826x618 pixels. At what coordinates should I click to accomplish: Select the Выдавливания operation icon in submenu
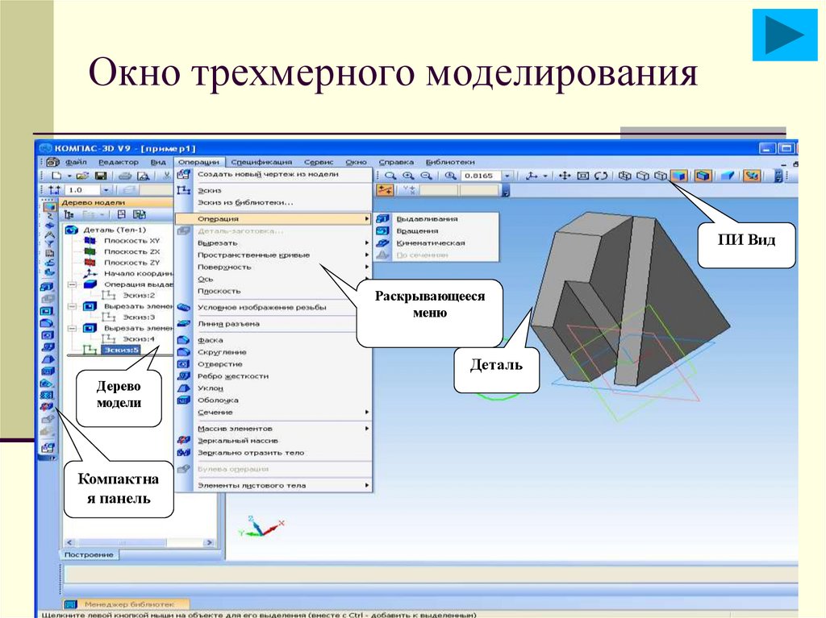click(x=382, y=219)
